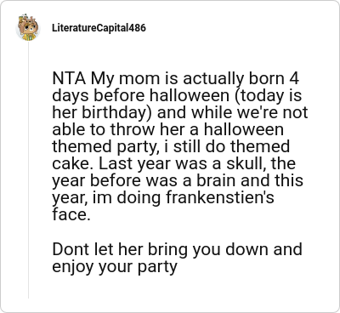Collapse the comment using the vertical thread line
Screen dimensions: 340x313
pos(28,170)
